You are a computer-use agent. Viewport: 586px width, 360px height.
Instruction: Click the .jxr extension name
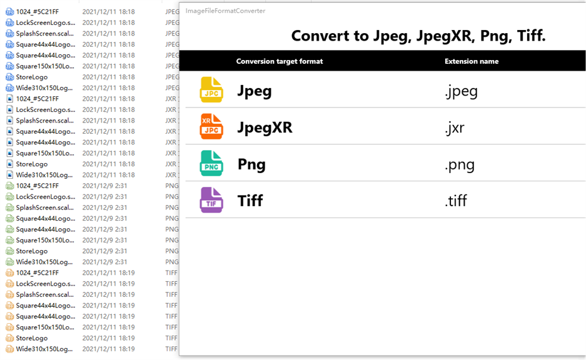point(455,127)
